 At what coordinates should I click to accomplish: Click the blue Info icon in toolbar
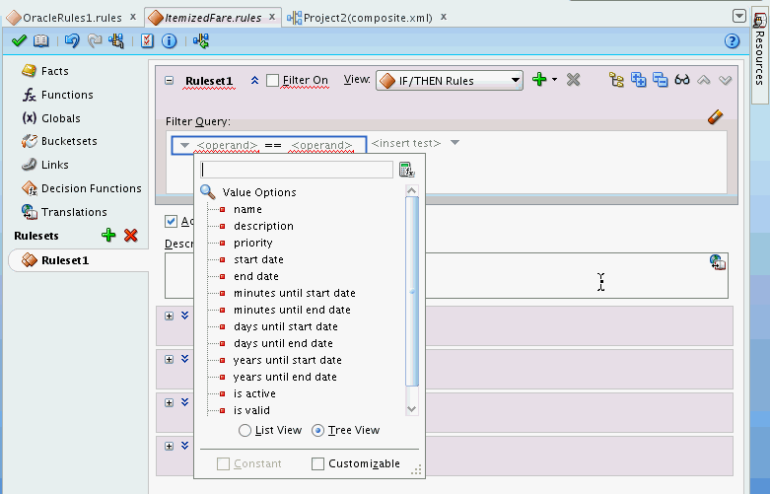coord(169,40)
